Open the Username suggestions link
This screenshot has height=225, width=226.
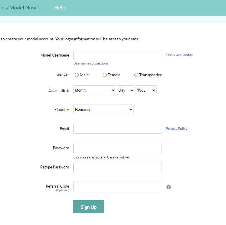[91, 63]
